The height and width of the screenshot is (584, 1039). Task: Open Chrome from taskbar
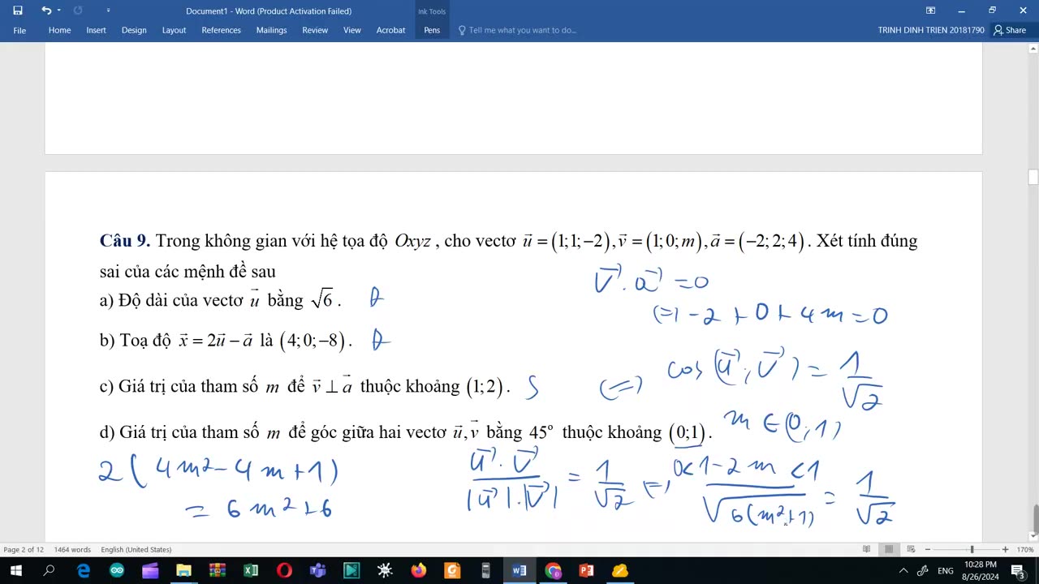click(x=553, y=571)
